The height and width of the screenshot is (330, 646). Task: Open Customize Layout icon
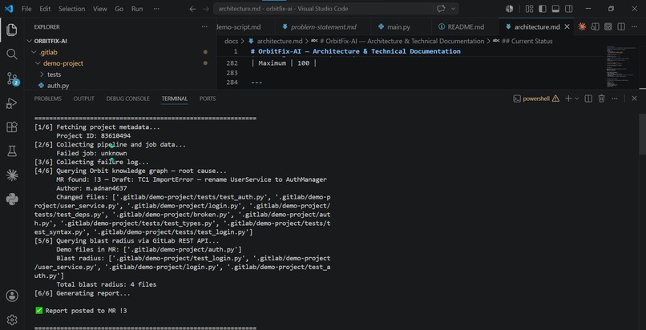[x=530, y=9]
